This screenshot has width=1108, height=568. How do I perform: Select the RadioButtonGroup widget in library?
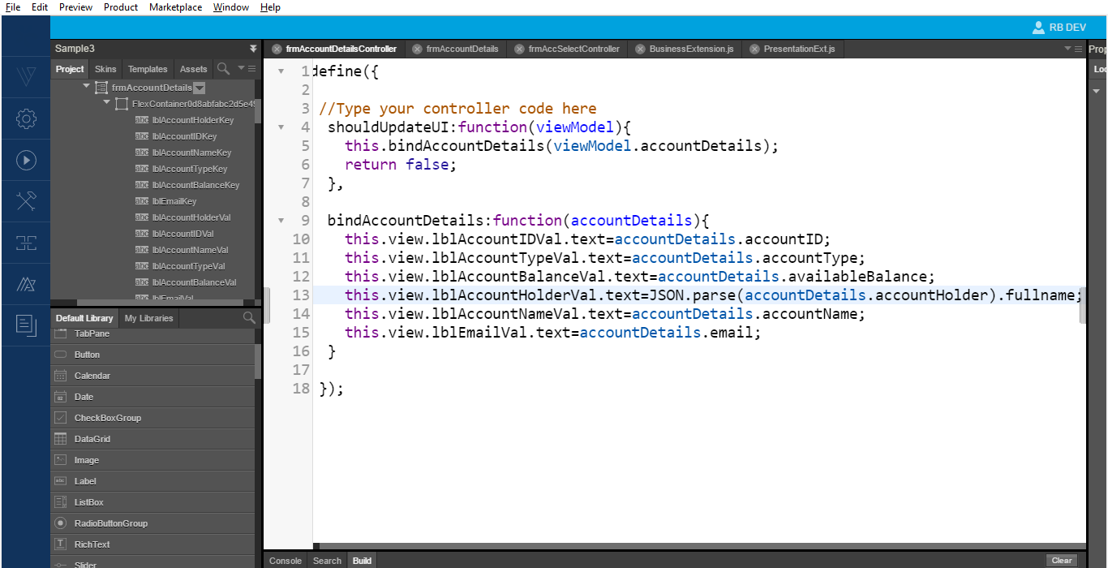point(152,523)
